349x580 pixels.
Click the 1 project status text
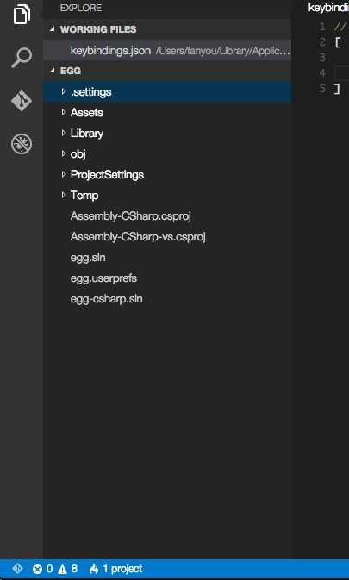point(122,569)
